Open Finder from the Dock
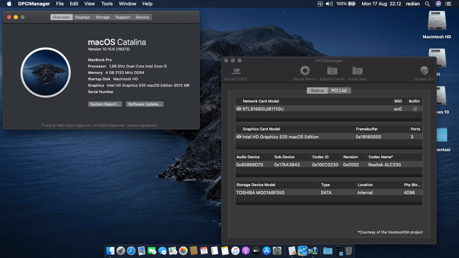 pos(110,251)
